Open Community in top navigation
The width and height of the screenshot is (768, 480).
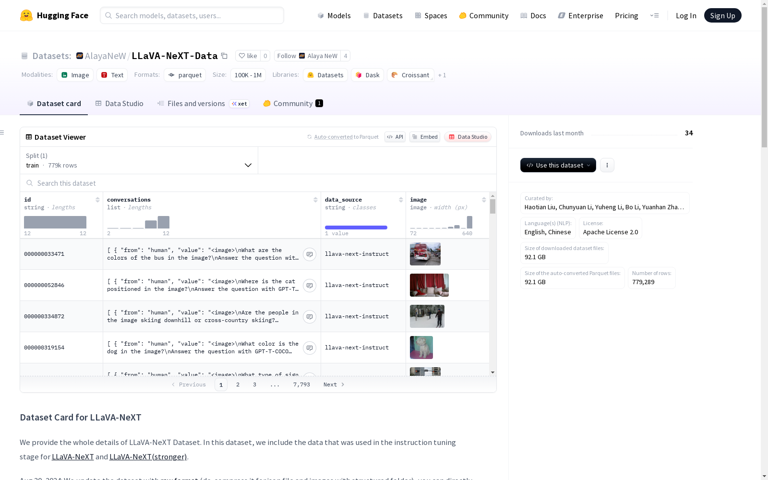point(484,15)
